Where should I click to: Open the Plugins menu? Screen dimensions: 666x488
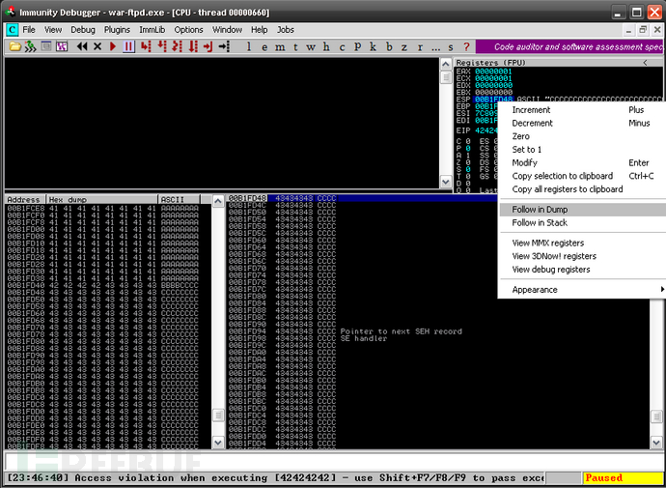click(x=117, y=30)
